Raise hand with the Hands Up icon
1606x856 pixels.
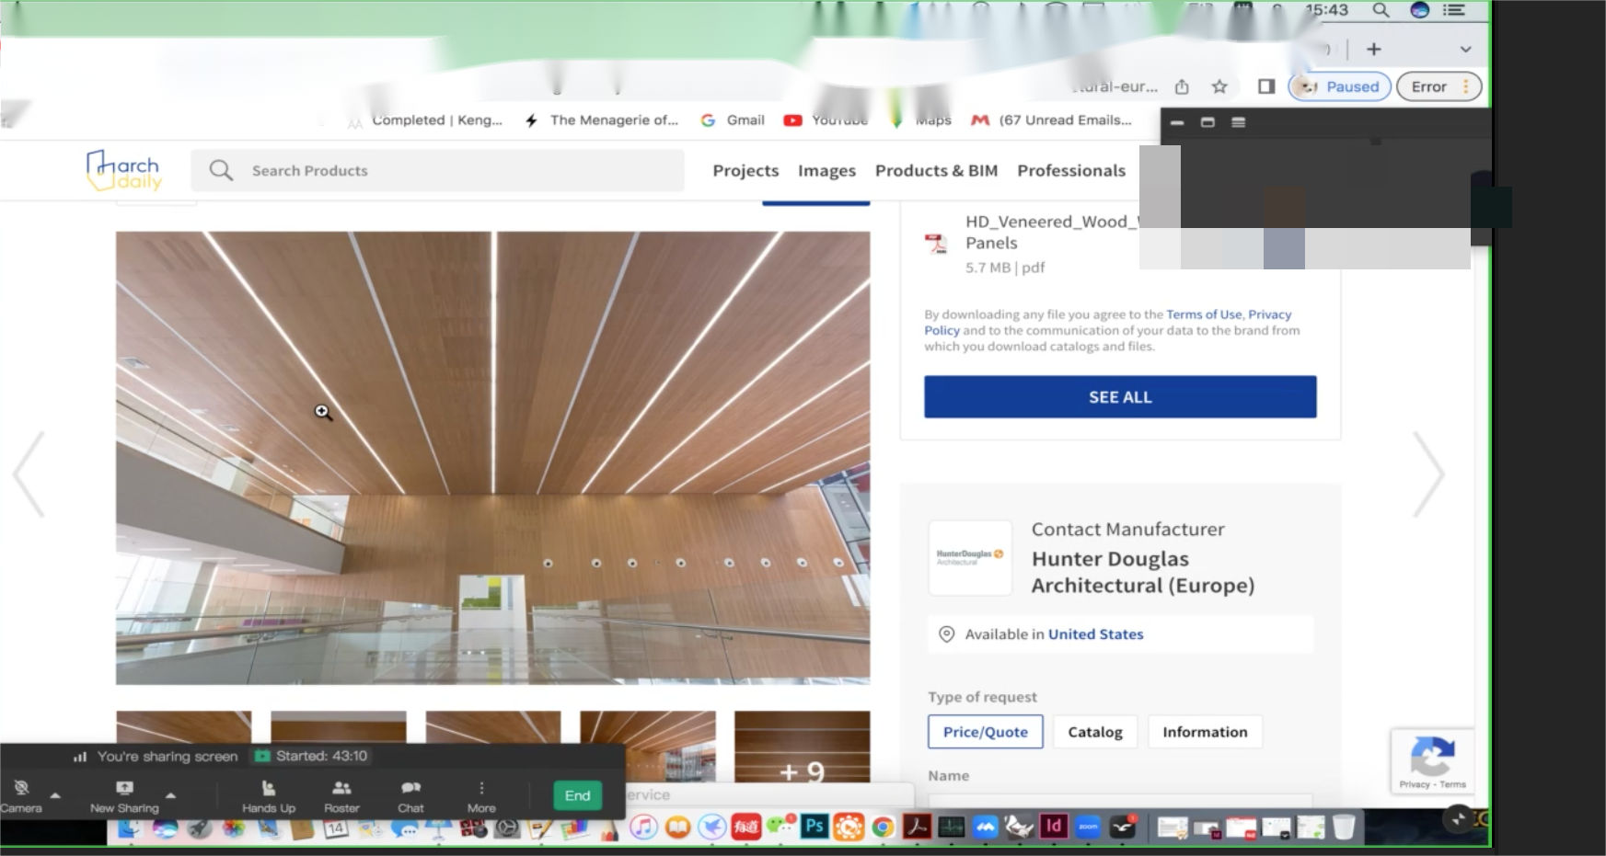click(269, 795)
